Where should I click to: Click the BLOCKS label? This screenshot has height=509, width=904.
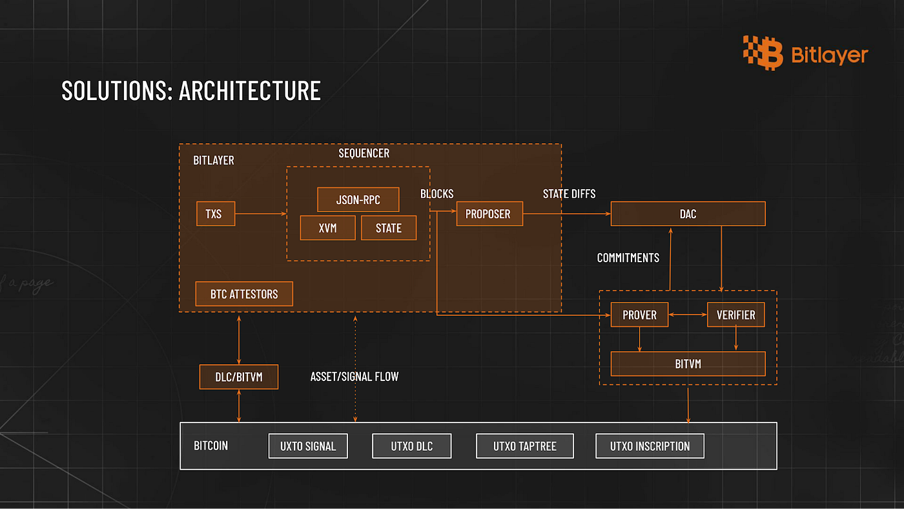pyautogui.click(x=437, y=194)
